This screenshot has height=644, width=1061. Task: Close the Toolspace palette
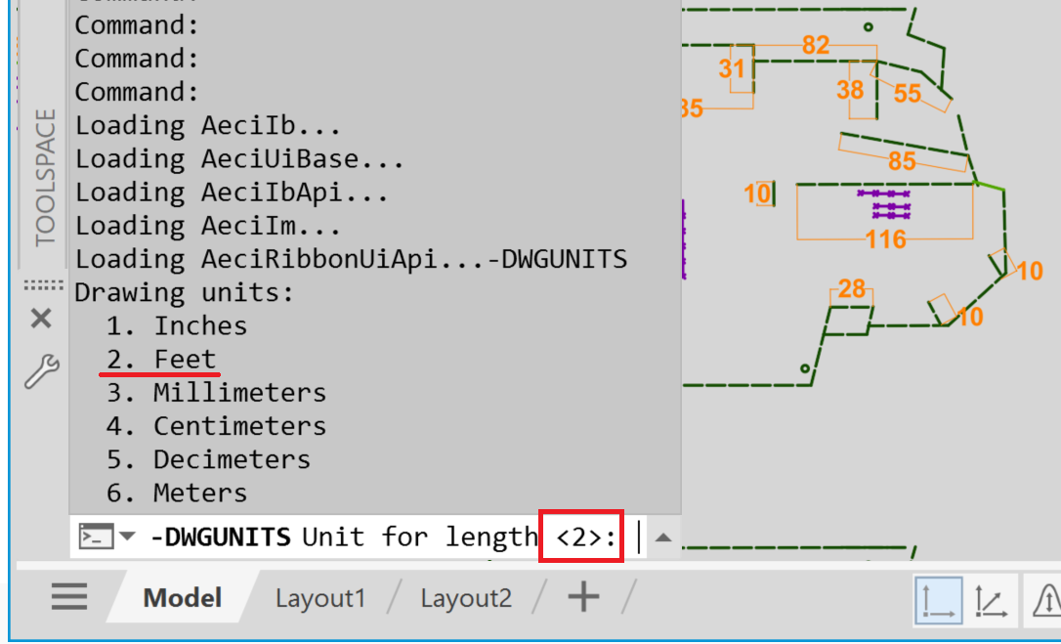point(41,318)
